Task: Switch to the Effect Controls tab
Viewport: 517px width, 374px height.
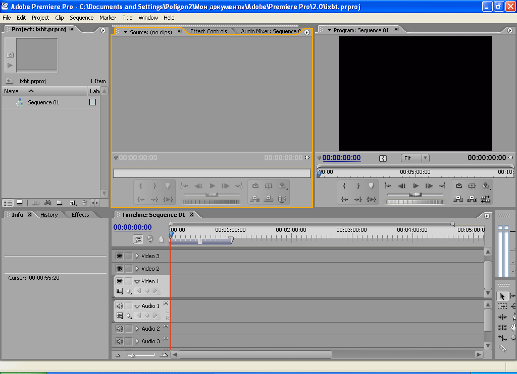Action: coord(209,31)
